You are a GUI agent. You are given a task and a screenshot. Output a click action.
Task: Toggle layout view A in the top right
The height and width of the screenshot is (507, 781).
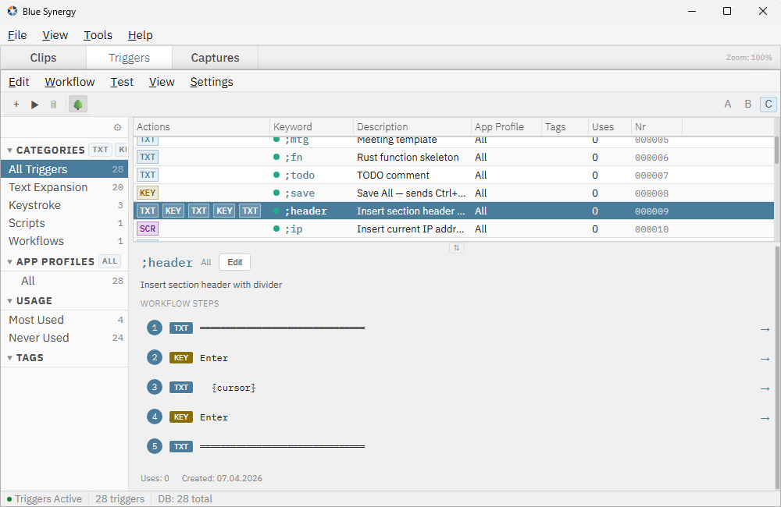pos(727,103)
